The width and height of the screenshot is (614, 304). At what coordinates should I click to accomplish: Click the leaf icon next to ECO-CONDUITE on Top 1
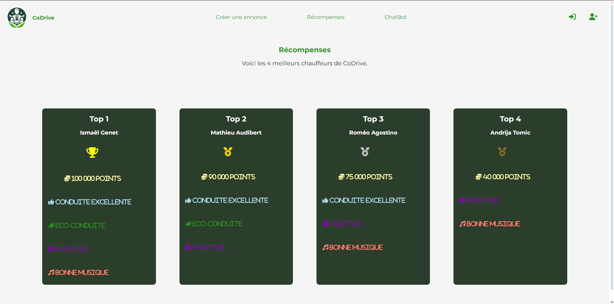pos(51,225)
